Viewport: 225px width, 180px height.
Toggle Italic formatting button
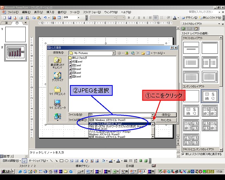pyautogui.click(x=134, y=18)
